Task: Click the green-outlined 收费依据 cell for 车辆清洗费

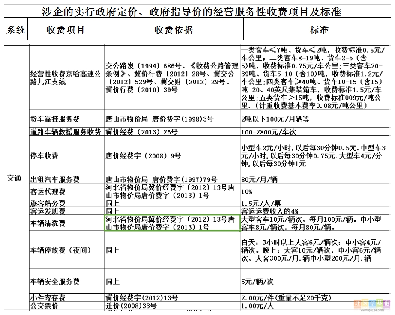Action: [172, 223]
